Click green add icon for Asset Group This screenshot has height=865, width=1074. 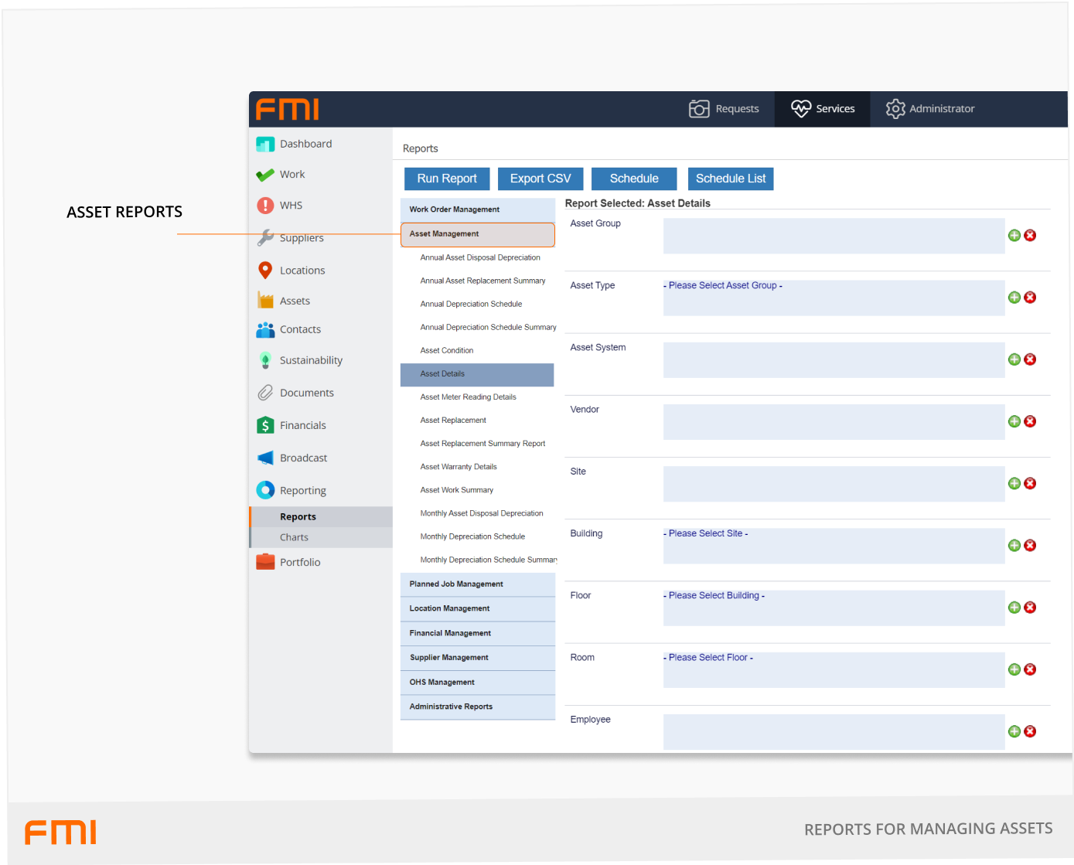[x=1014, y=236]
